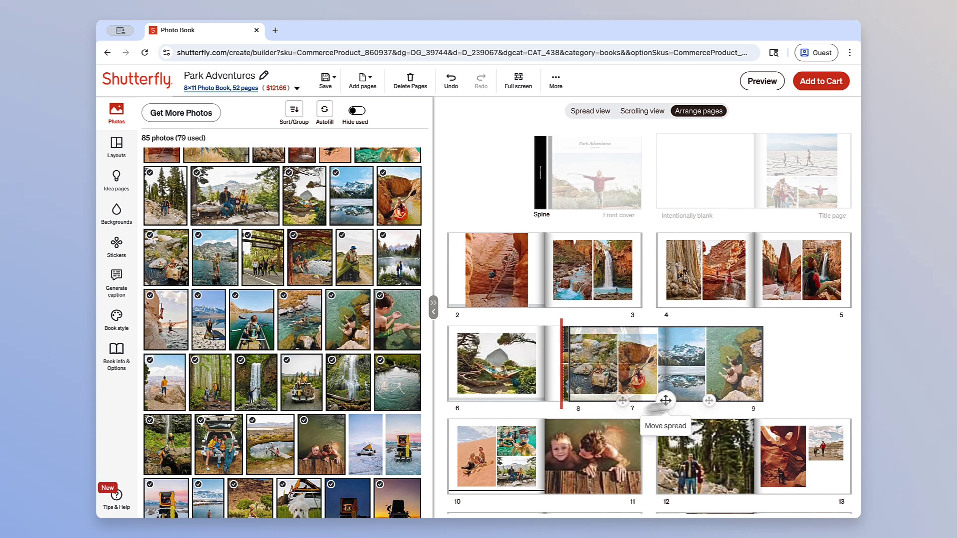Click the "Intentionally blank" label
The width and height of the screenshot is (957, 538).
(x=687, y=216)
